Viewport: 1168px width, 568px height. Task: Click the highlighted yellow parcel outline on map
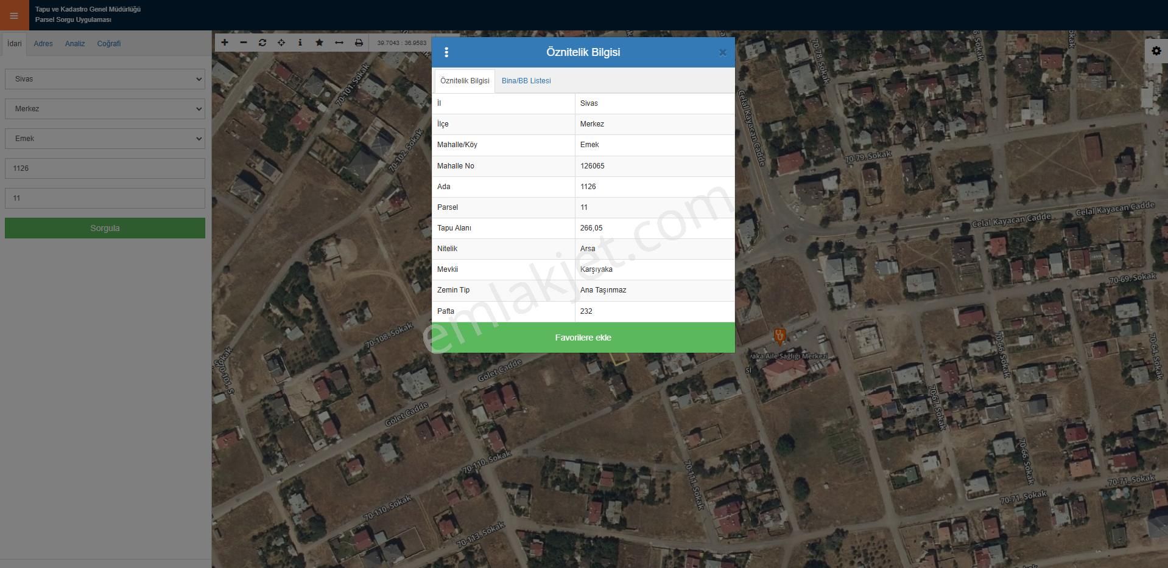(619, 358)
